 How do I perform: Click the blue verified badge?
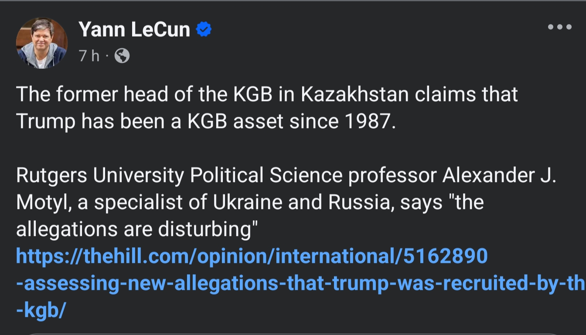click(x=204, y=30)
